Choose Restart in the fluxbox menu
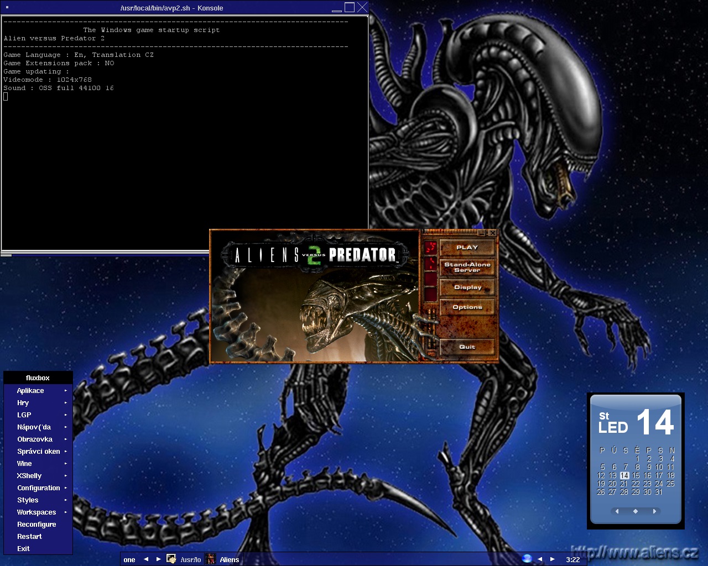The width and height of the screenshot is (708, 566). 38,537
